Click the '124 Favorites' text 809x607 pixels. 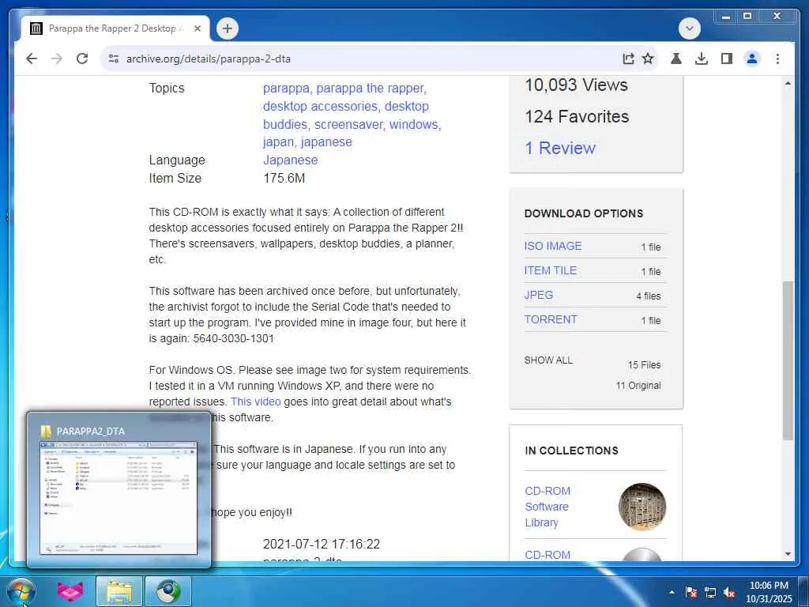(x=577, y=117)
